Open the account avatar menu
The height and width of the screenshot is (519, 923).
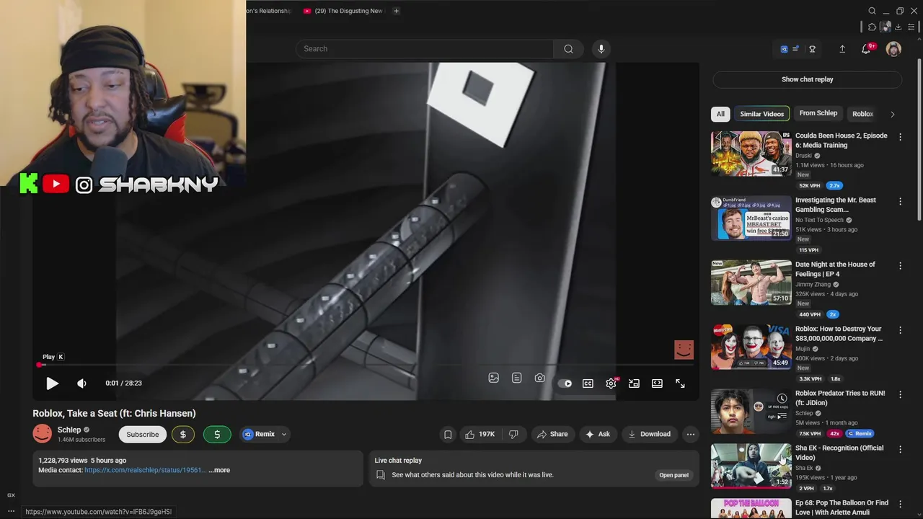[x=894, y=49]
